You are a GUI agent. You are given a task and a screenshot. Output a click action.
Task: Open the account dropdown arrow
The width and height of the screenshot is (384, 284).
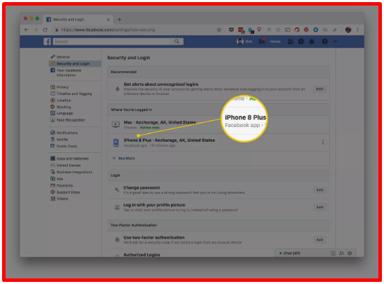(335, 42)
